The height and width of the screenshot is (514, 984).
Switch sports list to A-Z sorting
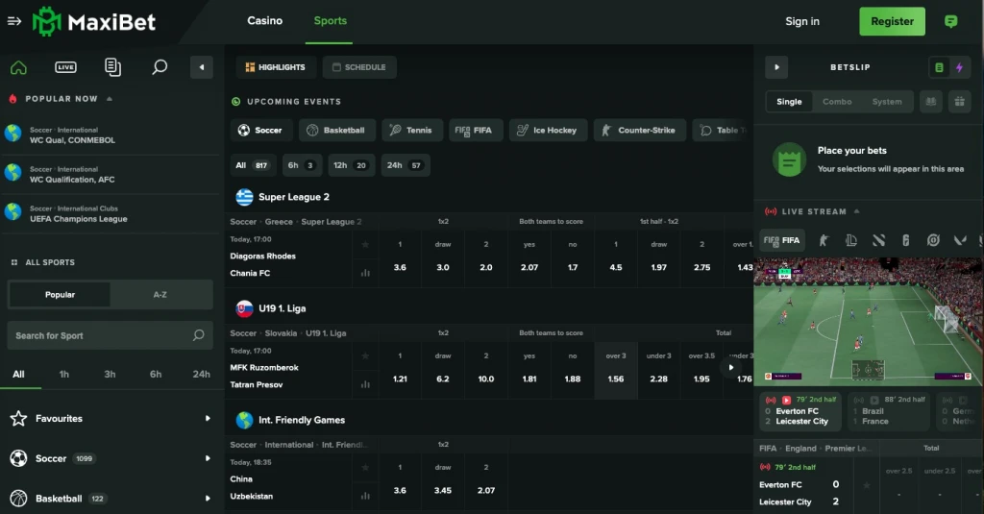160,295
